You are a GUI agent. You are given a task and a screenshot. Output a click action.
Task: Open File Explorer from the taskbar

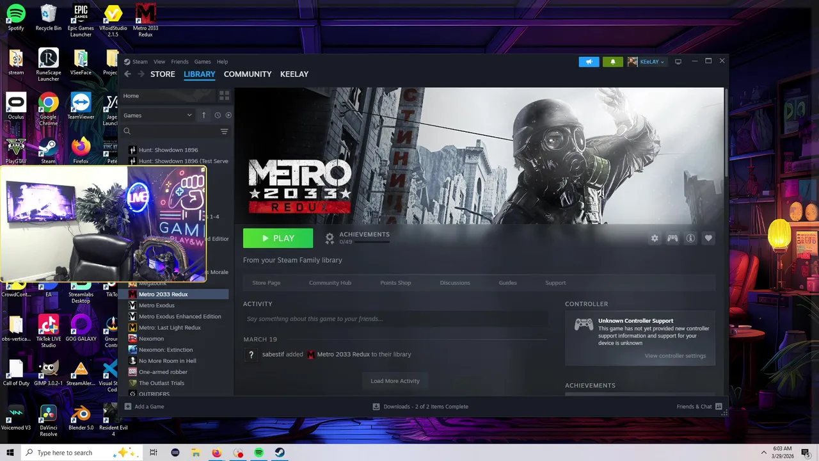196,453
